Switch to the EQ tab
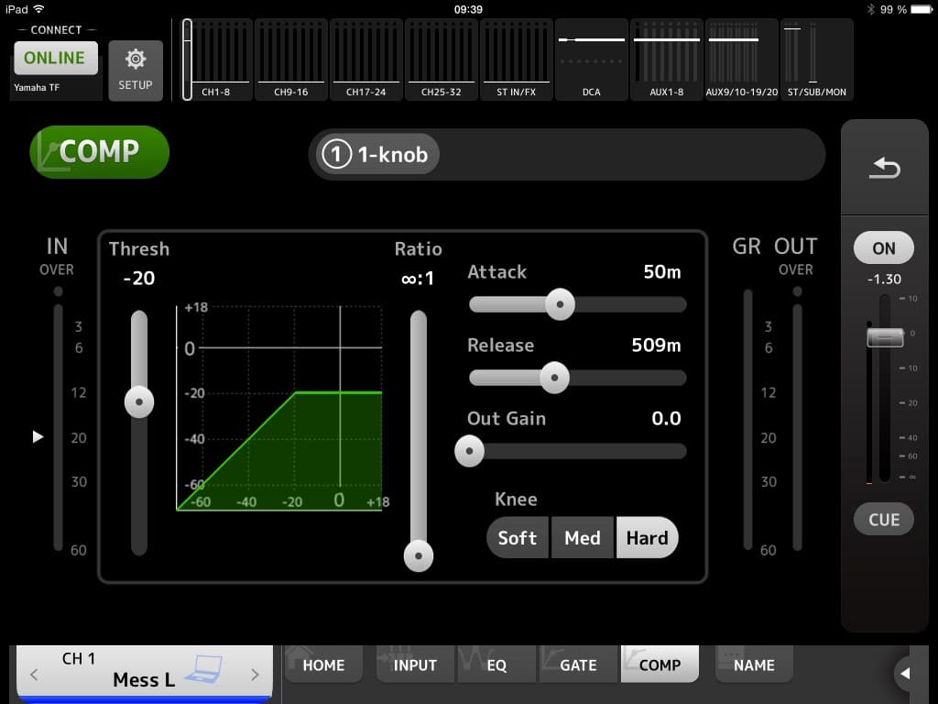Image resolution: width=938 pixels, height=704 pixels. [x=496, y=665]
